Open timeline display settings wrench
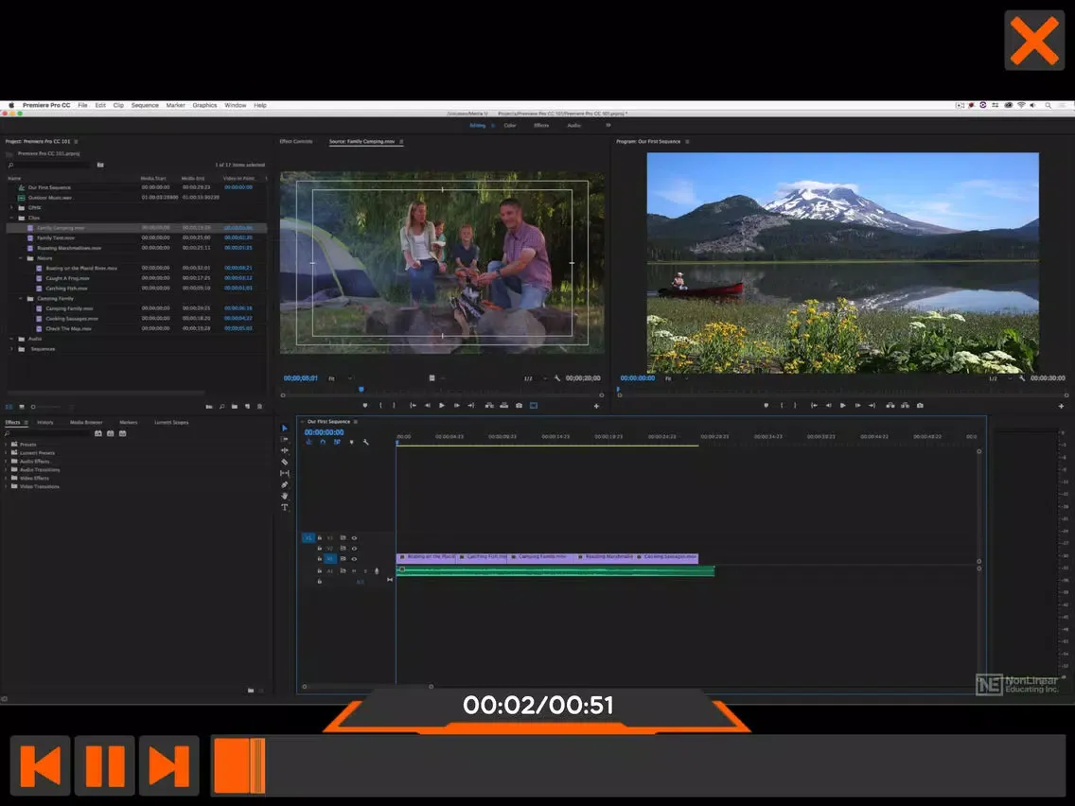 pyautogui.click(x=366, y=442)
